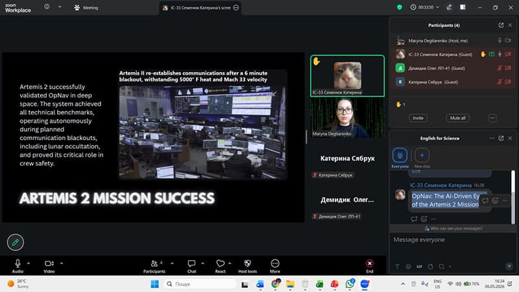Screen dimensions: 519x292
Task: Open the notes pen icon in title bar
Action: [449, 7]
